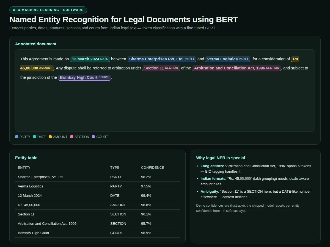Click the 45,00,000 AMOUNT highlighted entity
The width and height of the screenshot is (330, 247).
pos(37,68)
